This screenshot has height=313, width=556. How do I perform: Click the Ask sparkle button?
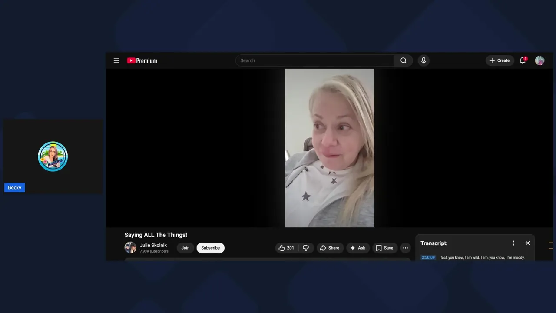[x=358, y=248]
